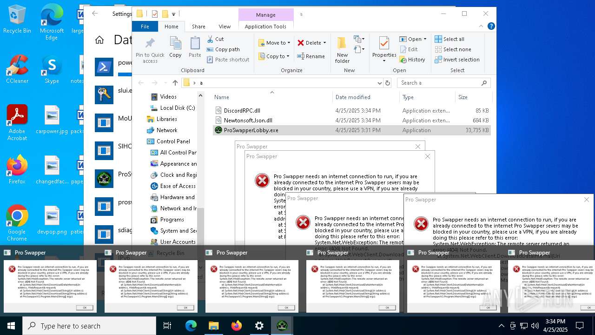Click Edit in Open group
This screenshot has height=335, width=595.
click(x=409, y=49)
